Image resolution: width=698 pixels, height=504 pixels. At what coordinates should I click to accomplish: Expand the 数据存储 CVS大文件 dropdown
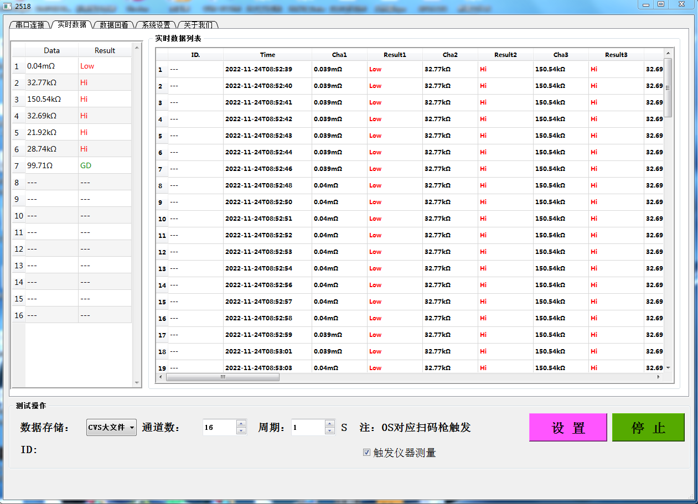(132, 428)
